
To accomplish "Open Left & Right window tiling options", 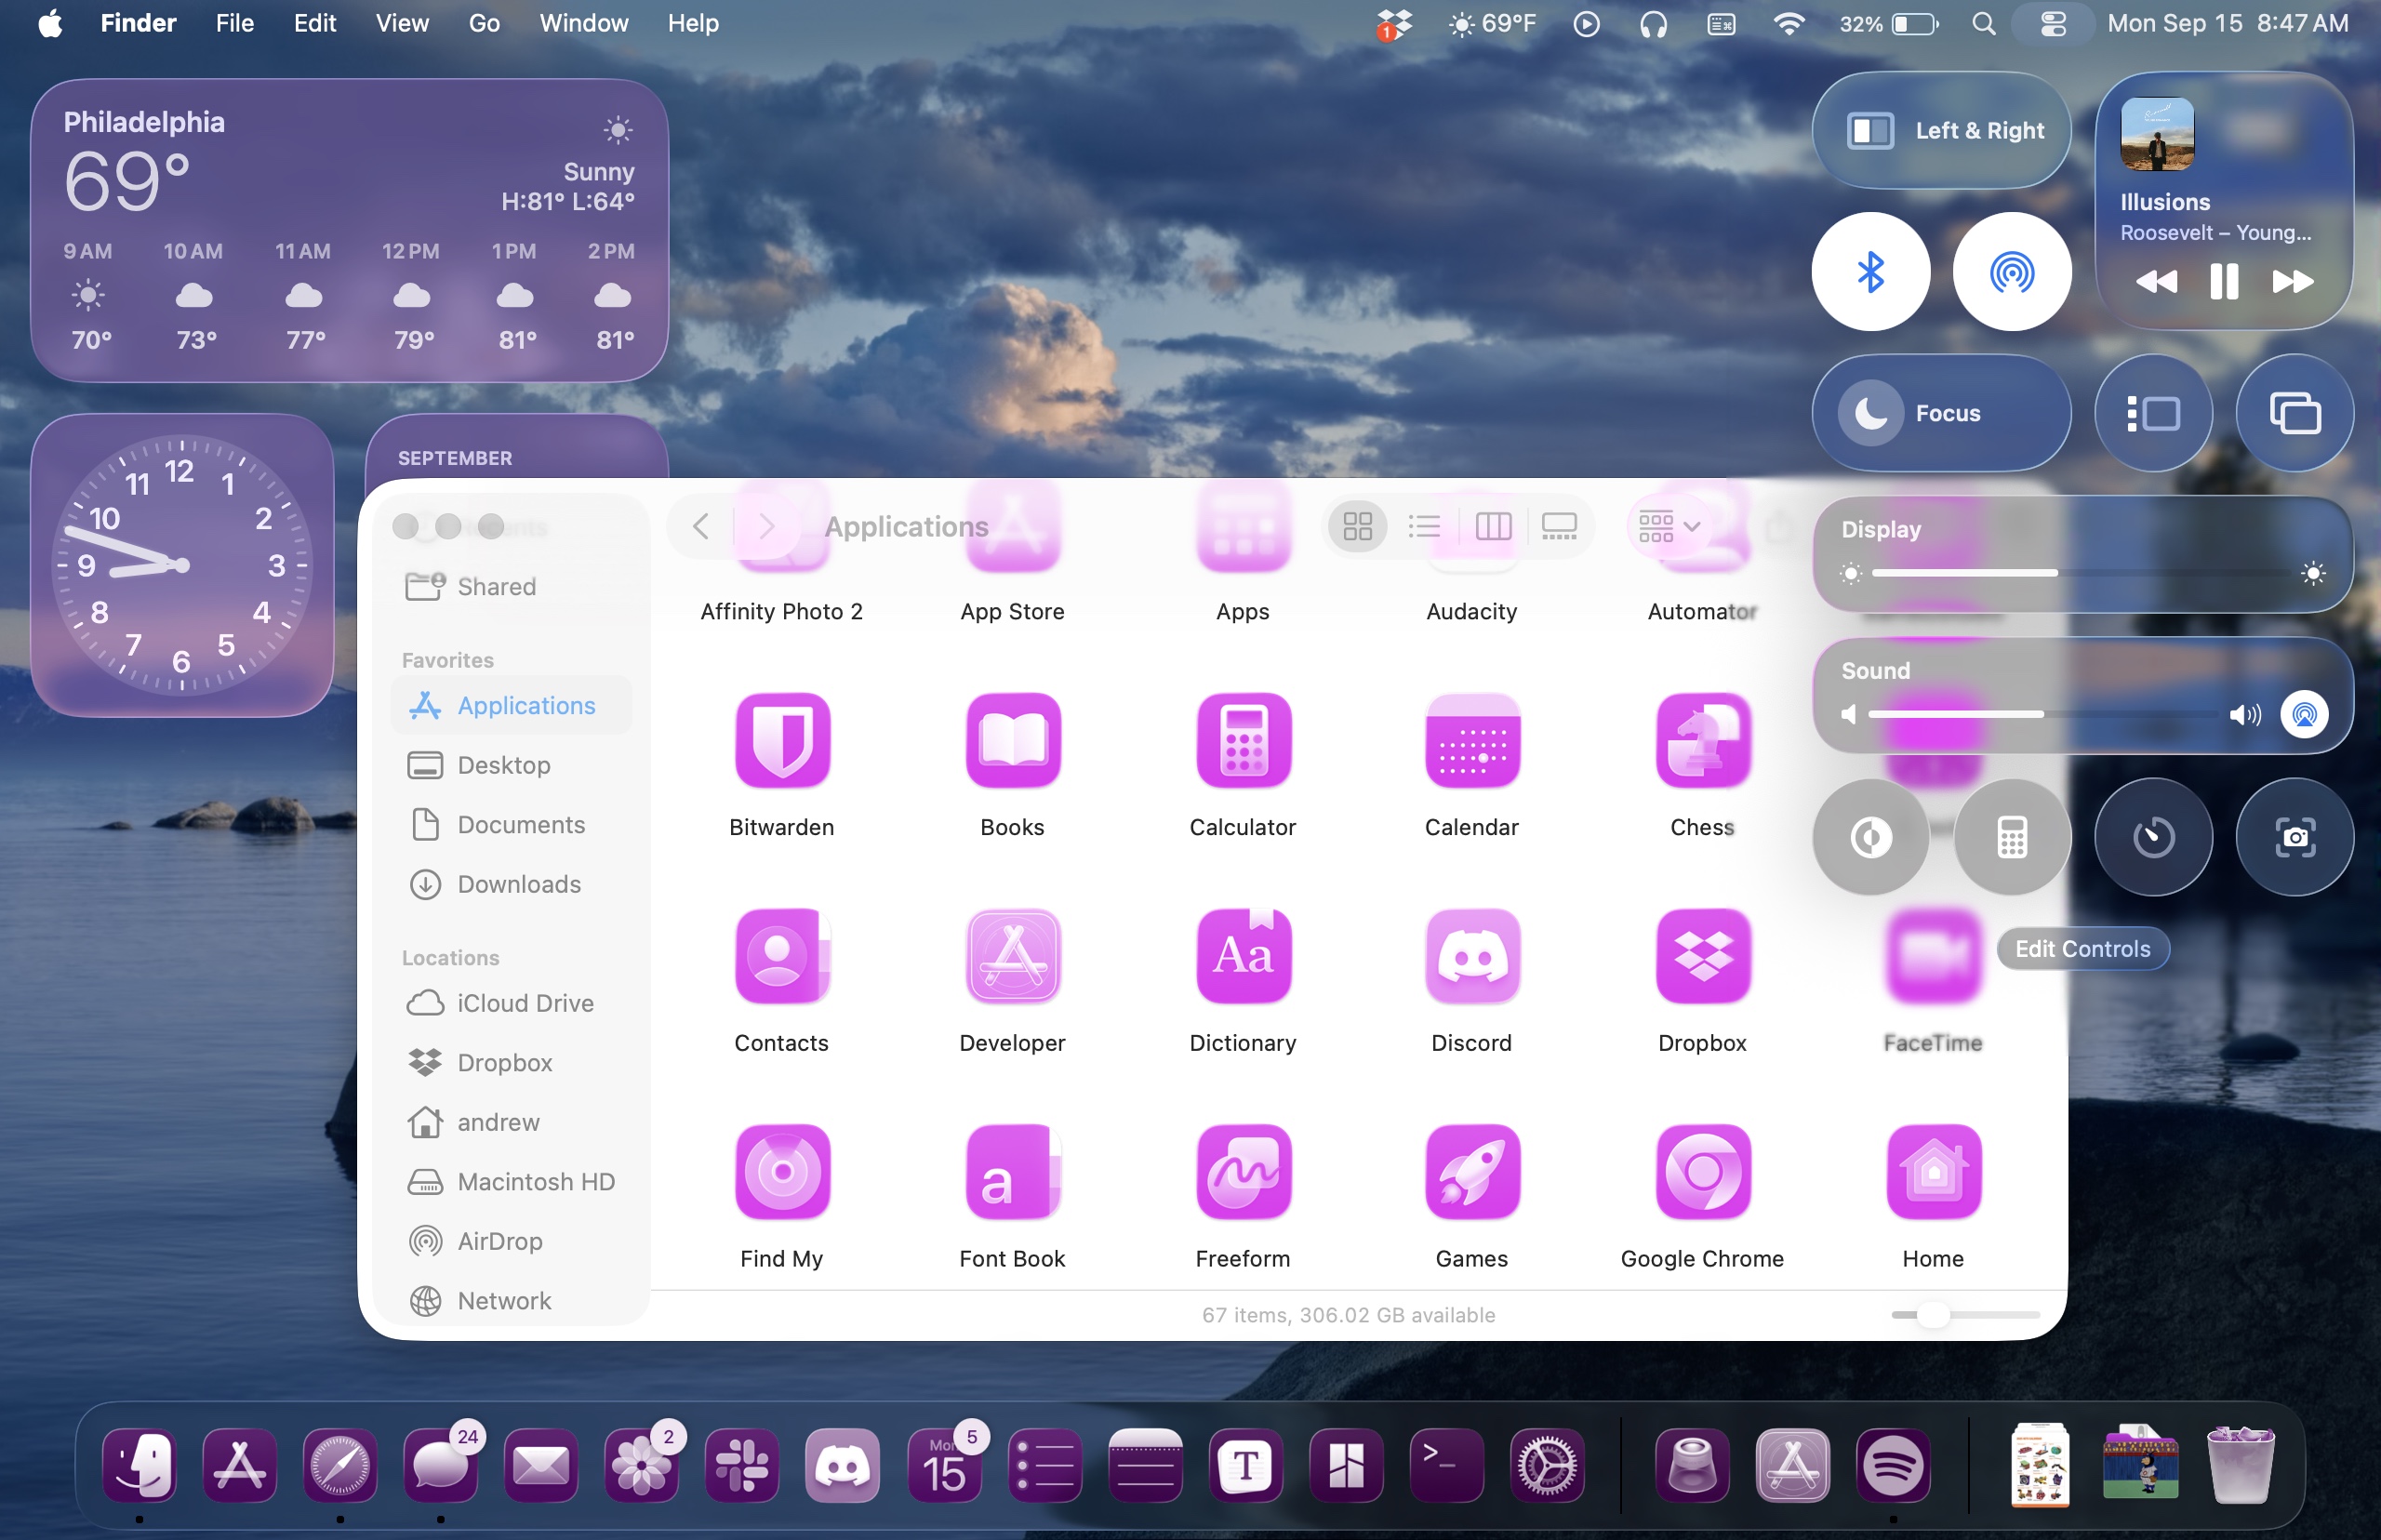I will [x=1940, y=131].
